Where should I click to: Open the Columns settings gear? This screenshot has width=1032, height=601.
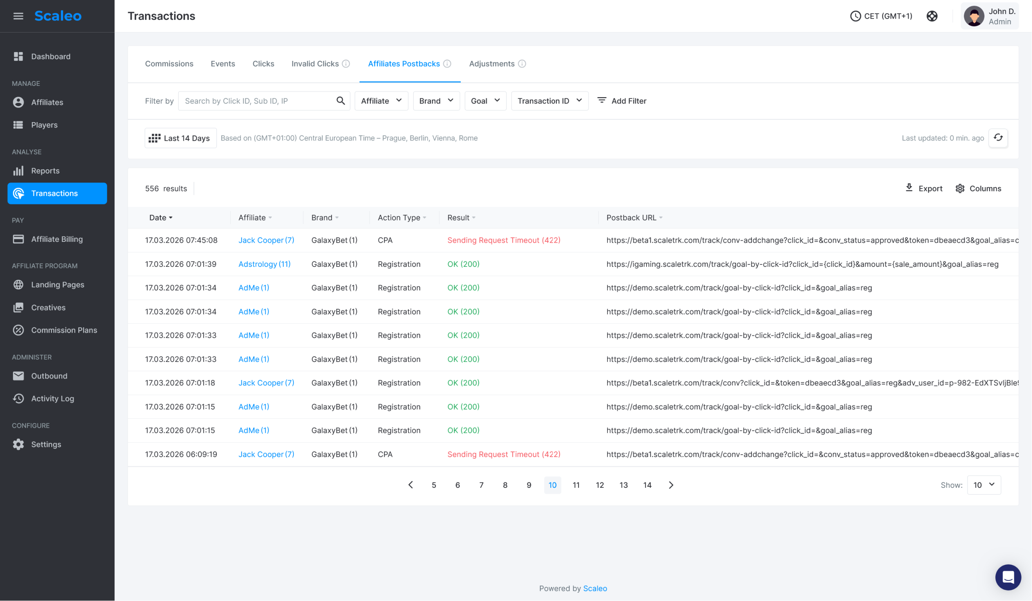[x=960, y=188]
